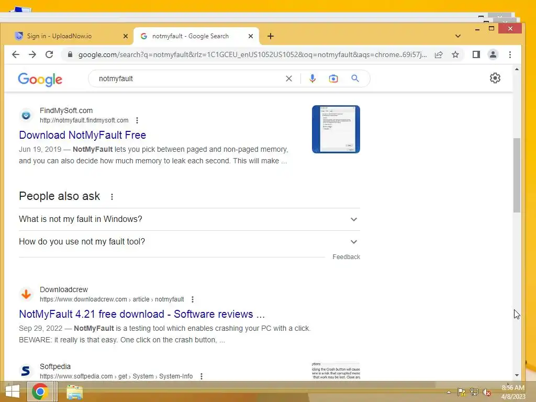Clear search text with X icon
This screenshot has height=402, width=536.
point(289,79)
